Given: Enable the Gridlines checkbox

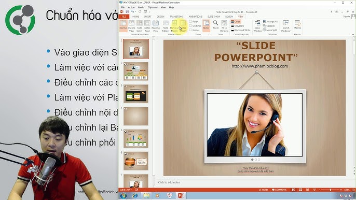Looking at the screenshot, I should coord(191,26).
